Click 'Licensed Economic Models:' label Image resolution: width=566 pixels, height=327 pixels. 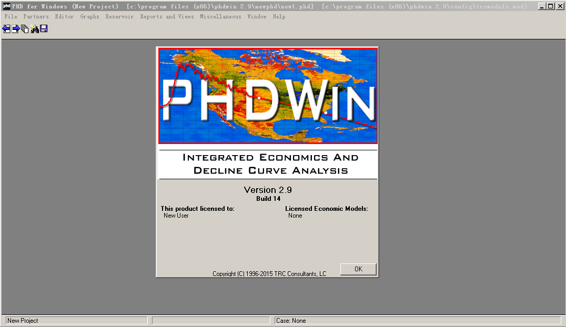[327, 209]
